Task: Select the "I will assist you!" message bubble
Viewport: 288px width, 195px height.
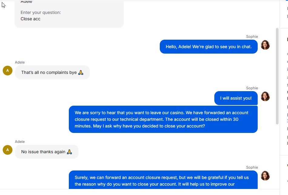Action: pos(236,98)
